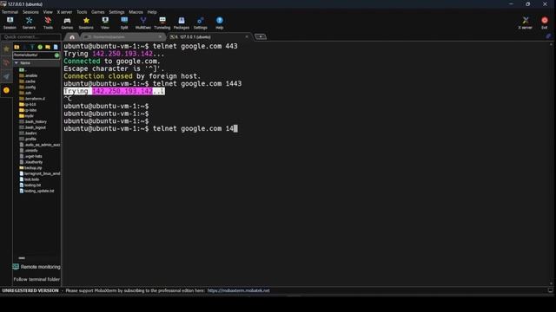Switch to the Macros paper-plane side tab

(6, 76)
